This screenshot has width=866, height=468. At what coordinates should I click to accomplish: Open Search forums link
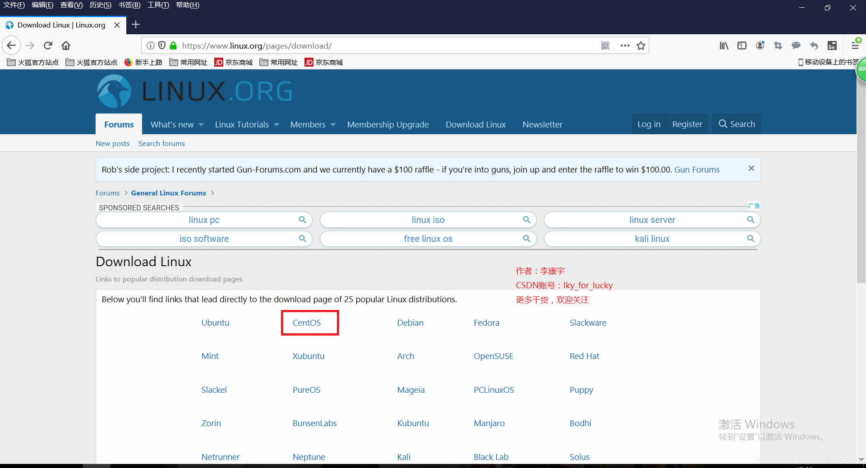161,143
